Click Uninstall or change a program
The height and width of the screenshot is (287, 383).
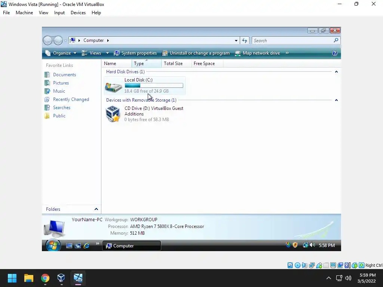coord(196,53)
